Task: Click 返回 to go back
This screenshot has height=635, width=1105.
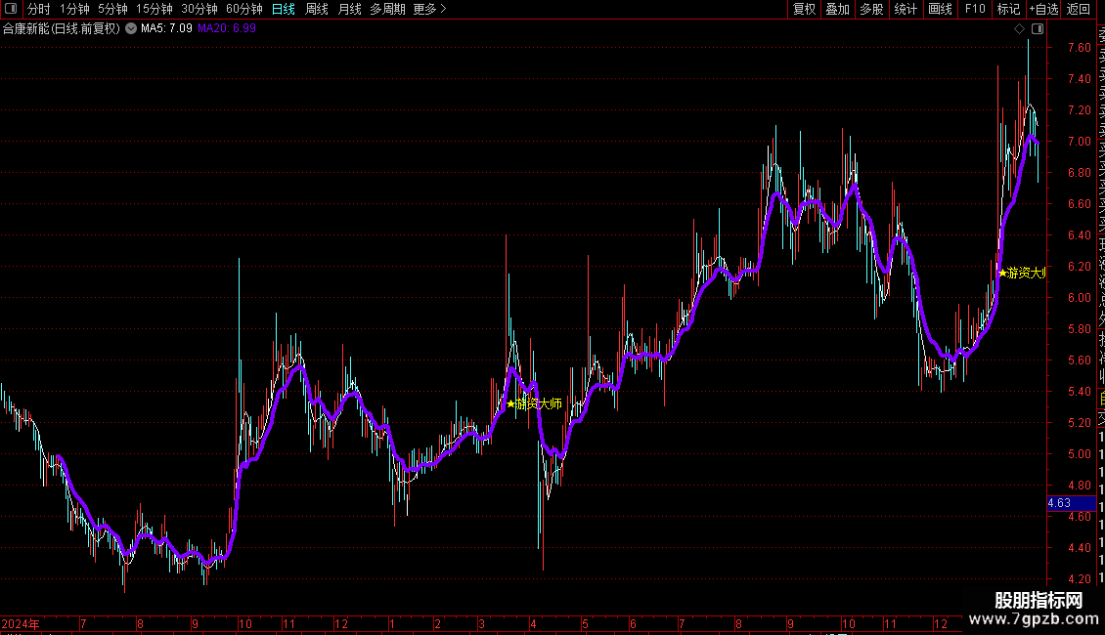Action: click(1079, 9)
